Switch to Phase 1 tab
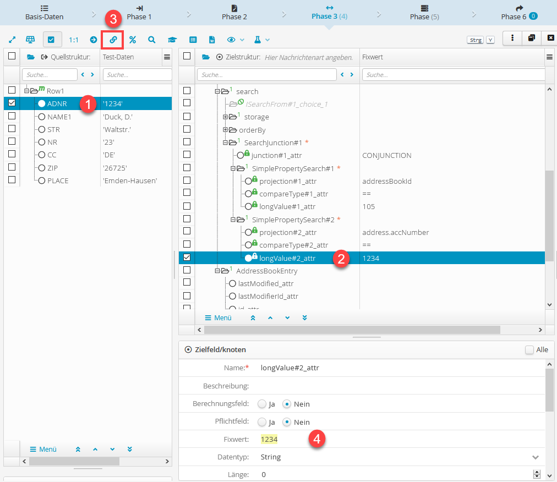557x482 pixels. [139, 13]
